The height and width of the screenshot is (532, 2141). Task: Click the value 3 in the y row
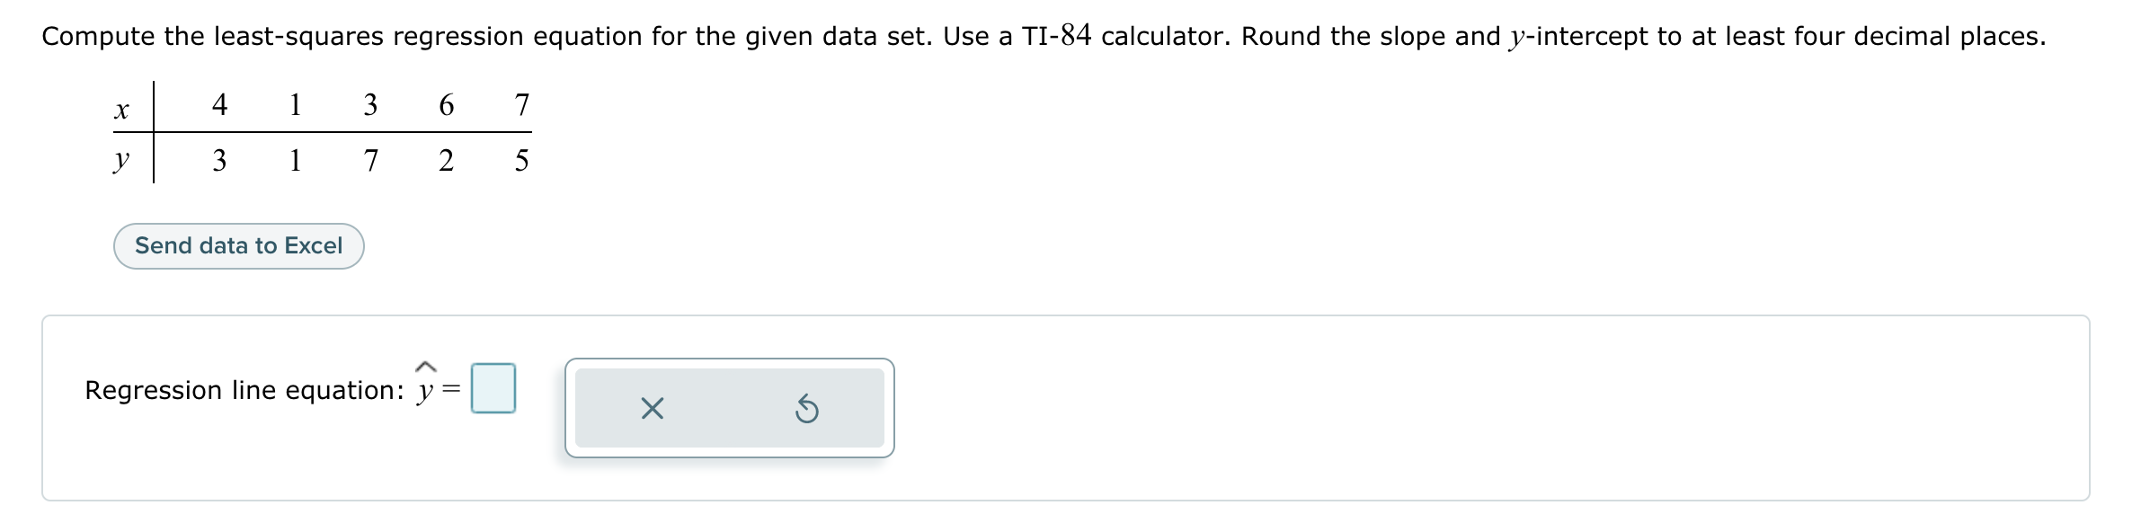coord(218,160)
